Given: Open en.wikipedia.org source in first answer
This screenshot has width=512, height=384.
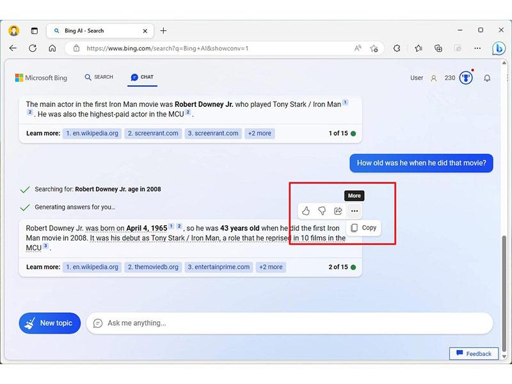Looking at the screenshot, I should click(x=92, y=133).
